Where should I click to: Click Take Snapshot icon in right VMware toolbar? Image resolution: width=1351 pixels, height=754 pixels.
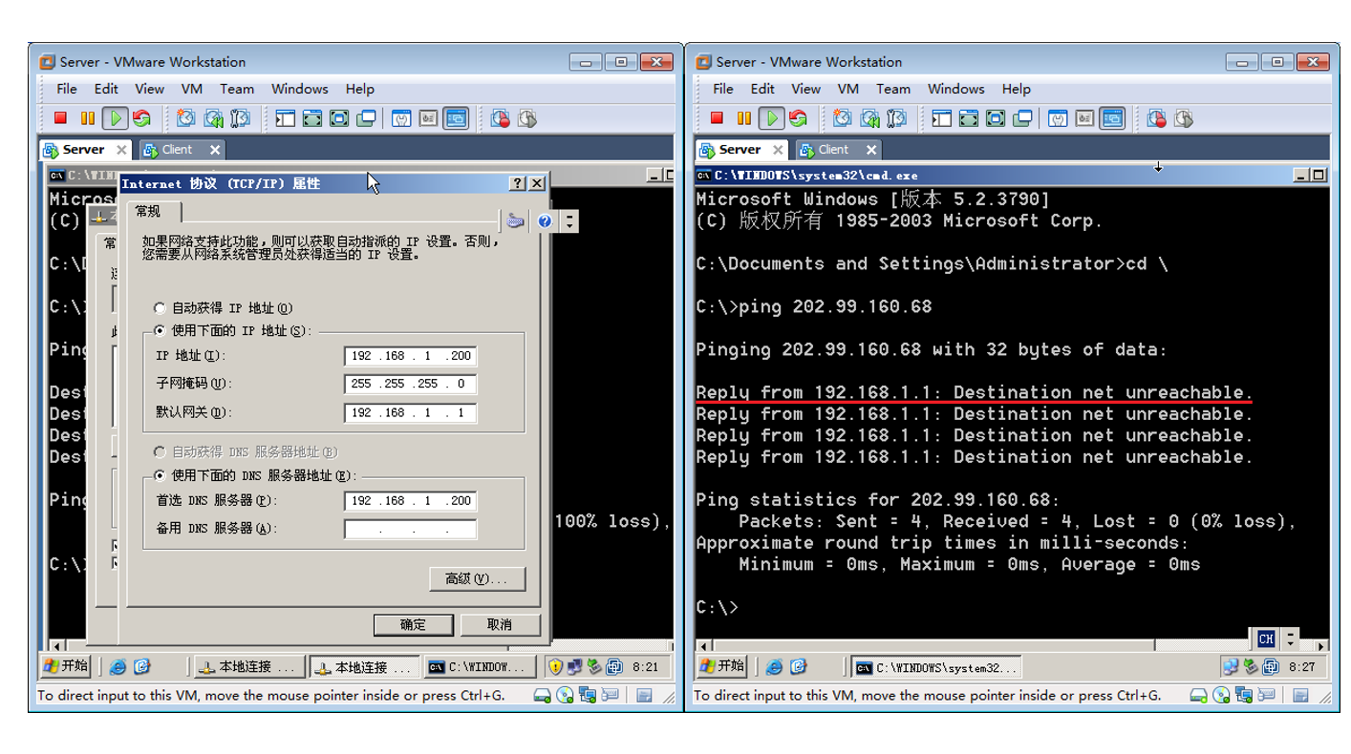click(842, 118)
